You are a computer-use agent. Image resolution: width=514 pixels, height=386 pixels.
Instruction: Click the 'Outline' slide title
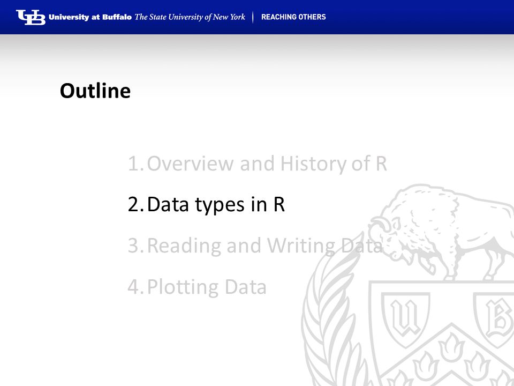click(x=95, y=91)
